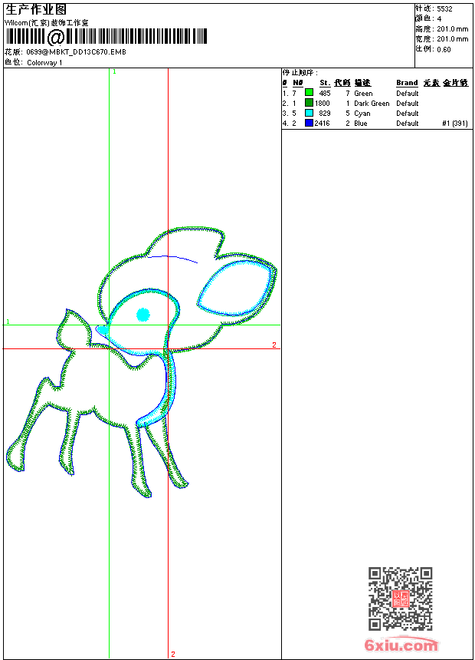Image resolution: width=475 pixels, height=660 pixels.
Task: Click the '宽度: 201.0 mm' width entry
Action: 442,39
